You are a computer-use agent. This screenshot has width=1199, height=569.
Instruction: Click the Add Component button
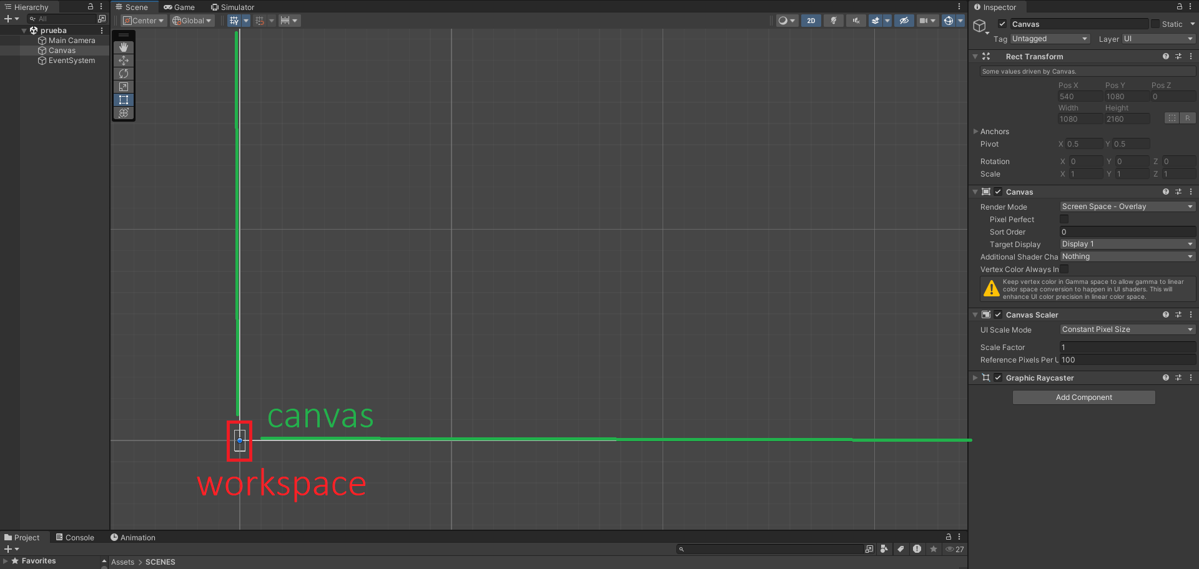(1083, 397)
